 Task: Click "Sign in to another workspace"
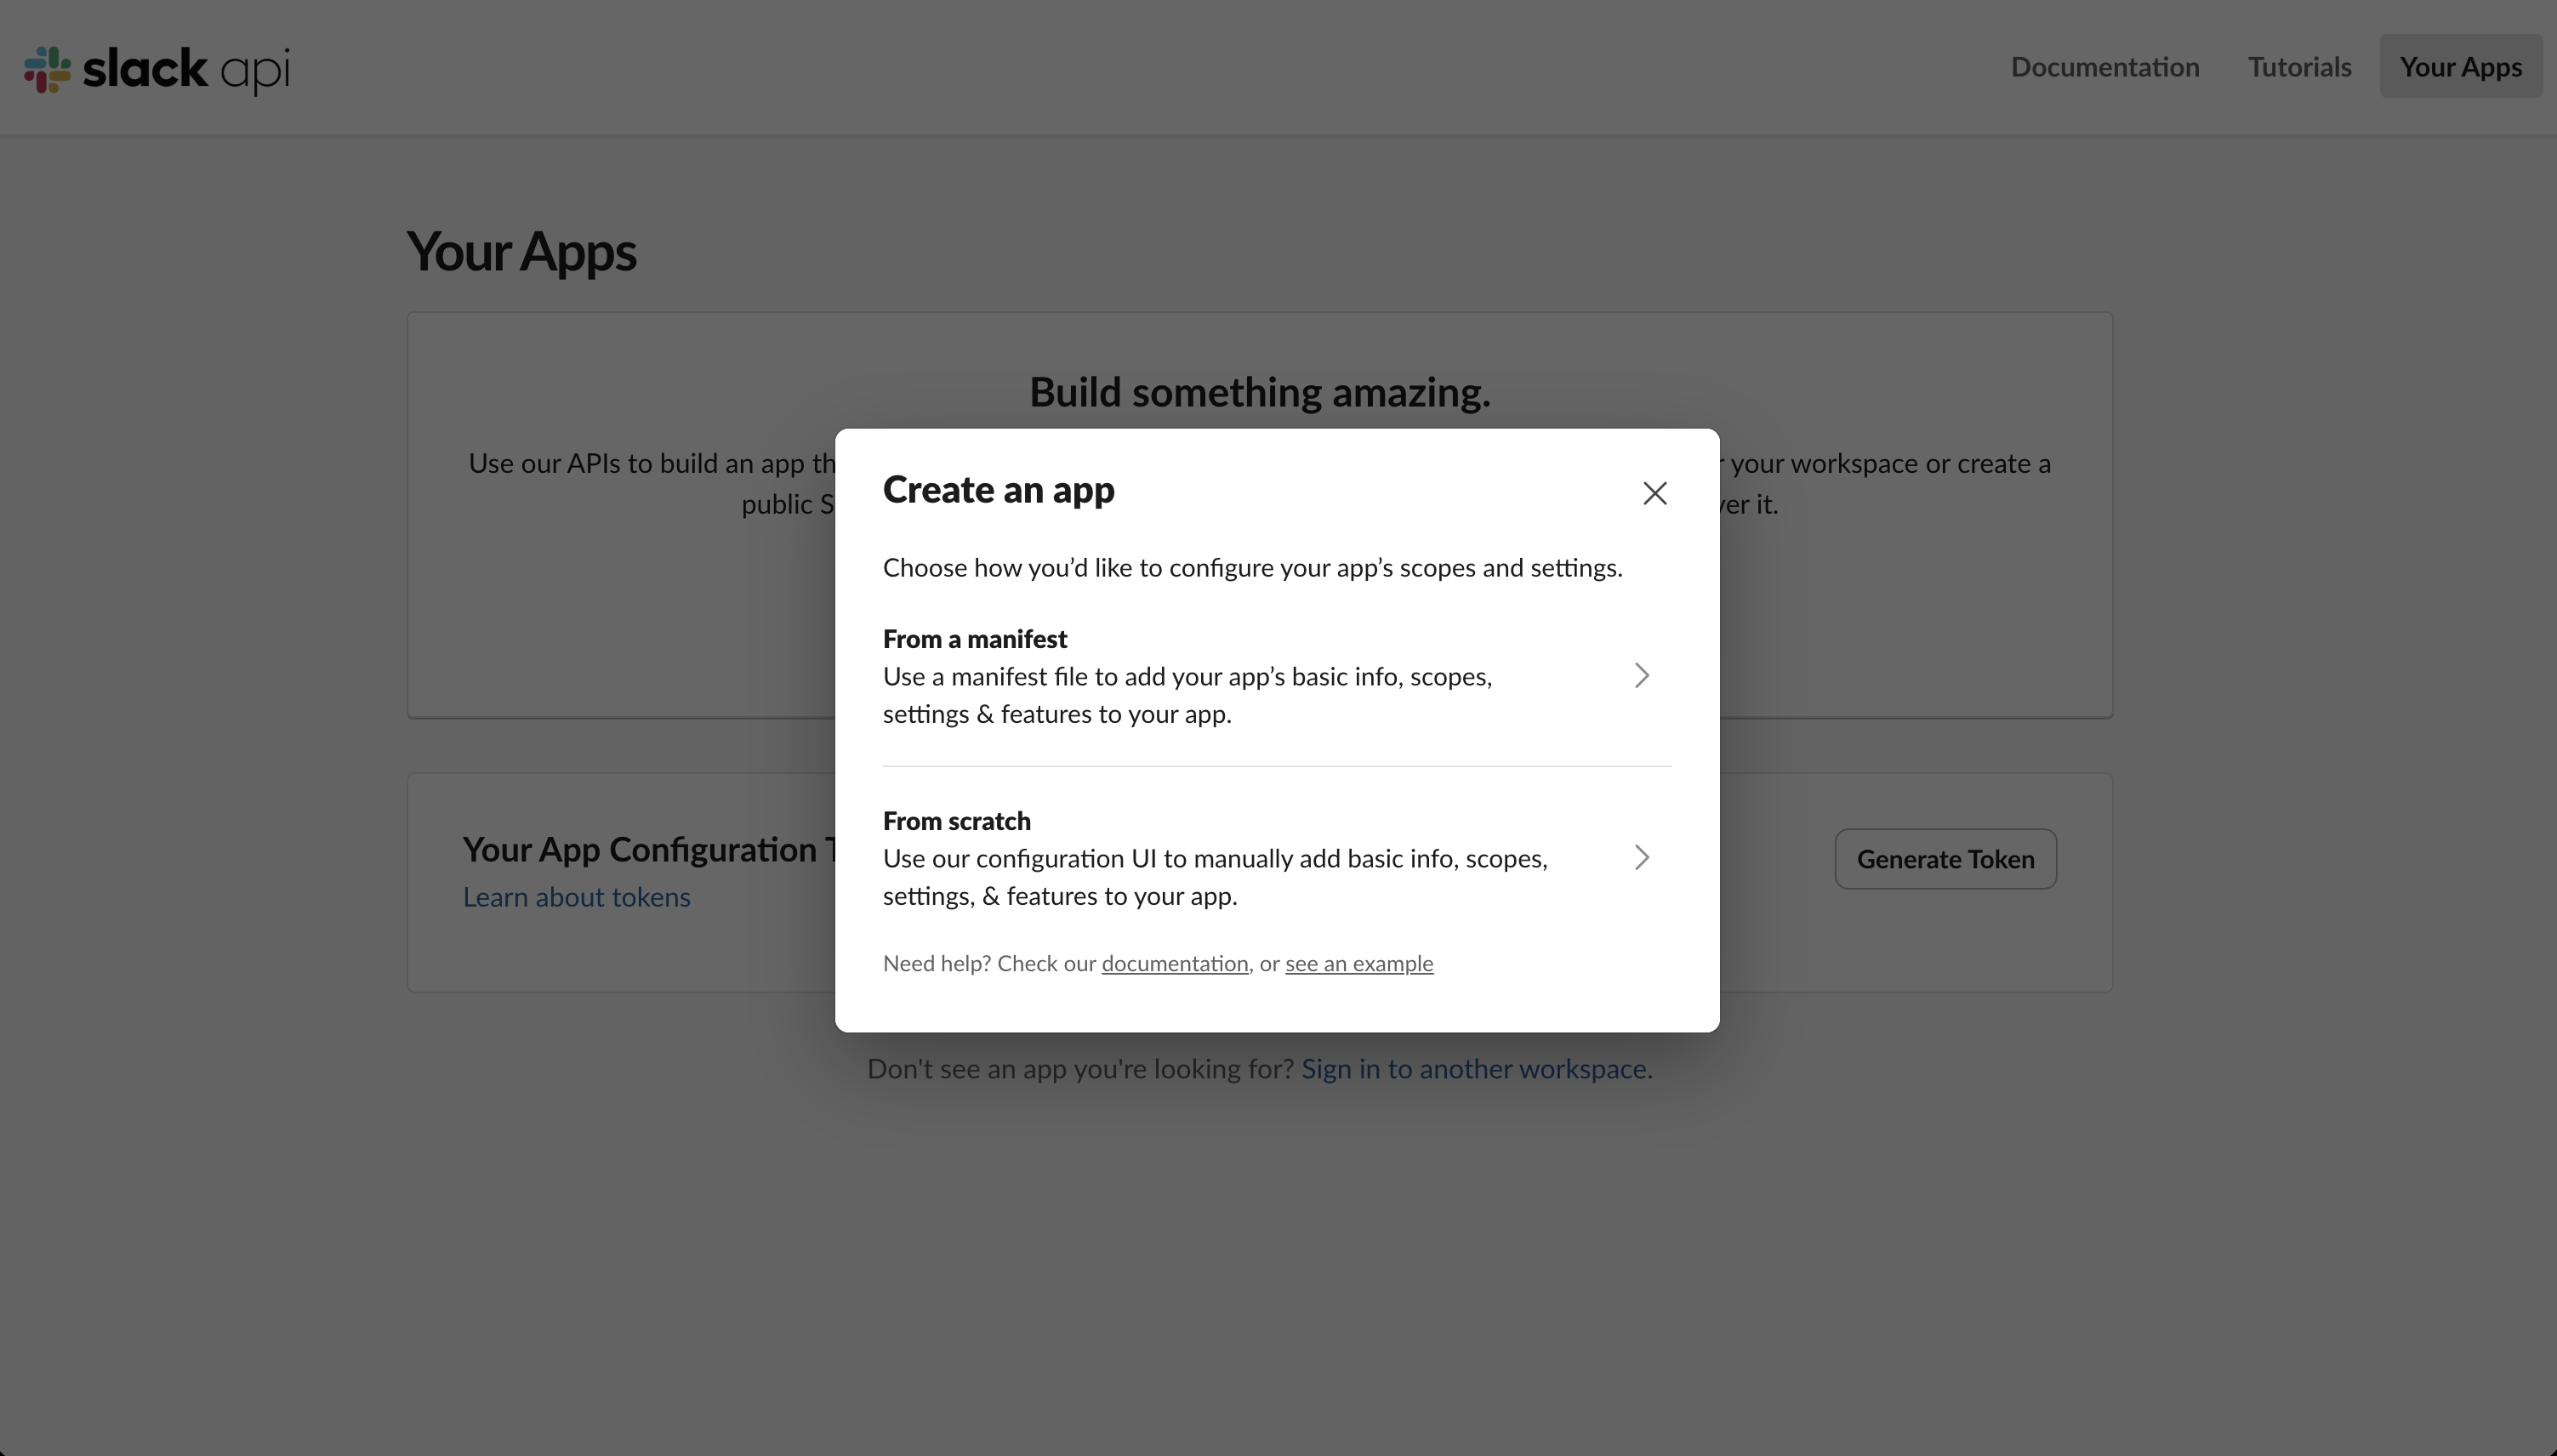coord(1474,1068)
